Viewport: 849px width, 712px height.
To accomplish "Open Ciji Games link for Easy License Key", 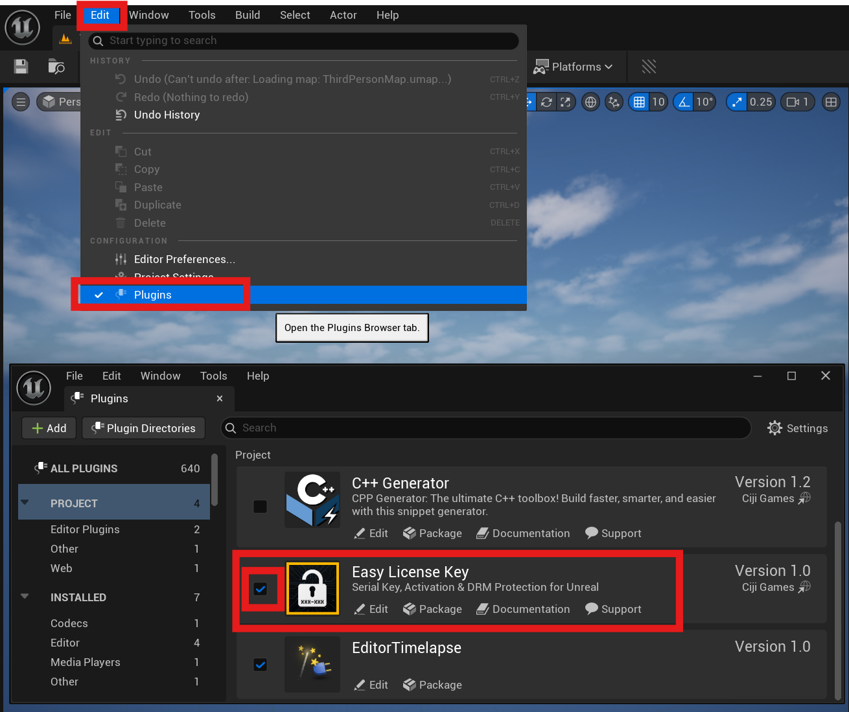I will tap(776, 587).
